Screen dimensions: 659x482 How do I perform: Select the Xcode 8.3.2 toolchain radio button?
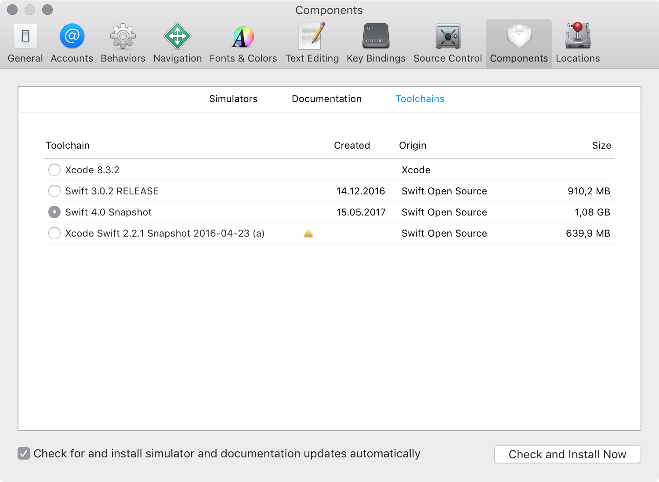54,170
